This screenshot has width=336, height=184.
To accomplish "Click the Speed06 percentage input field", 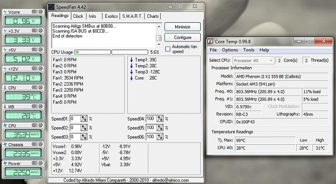I will coord(151,137).
